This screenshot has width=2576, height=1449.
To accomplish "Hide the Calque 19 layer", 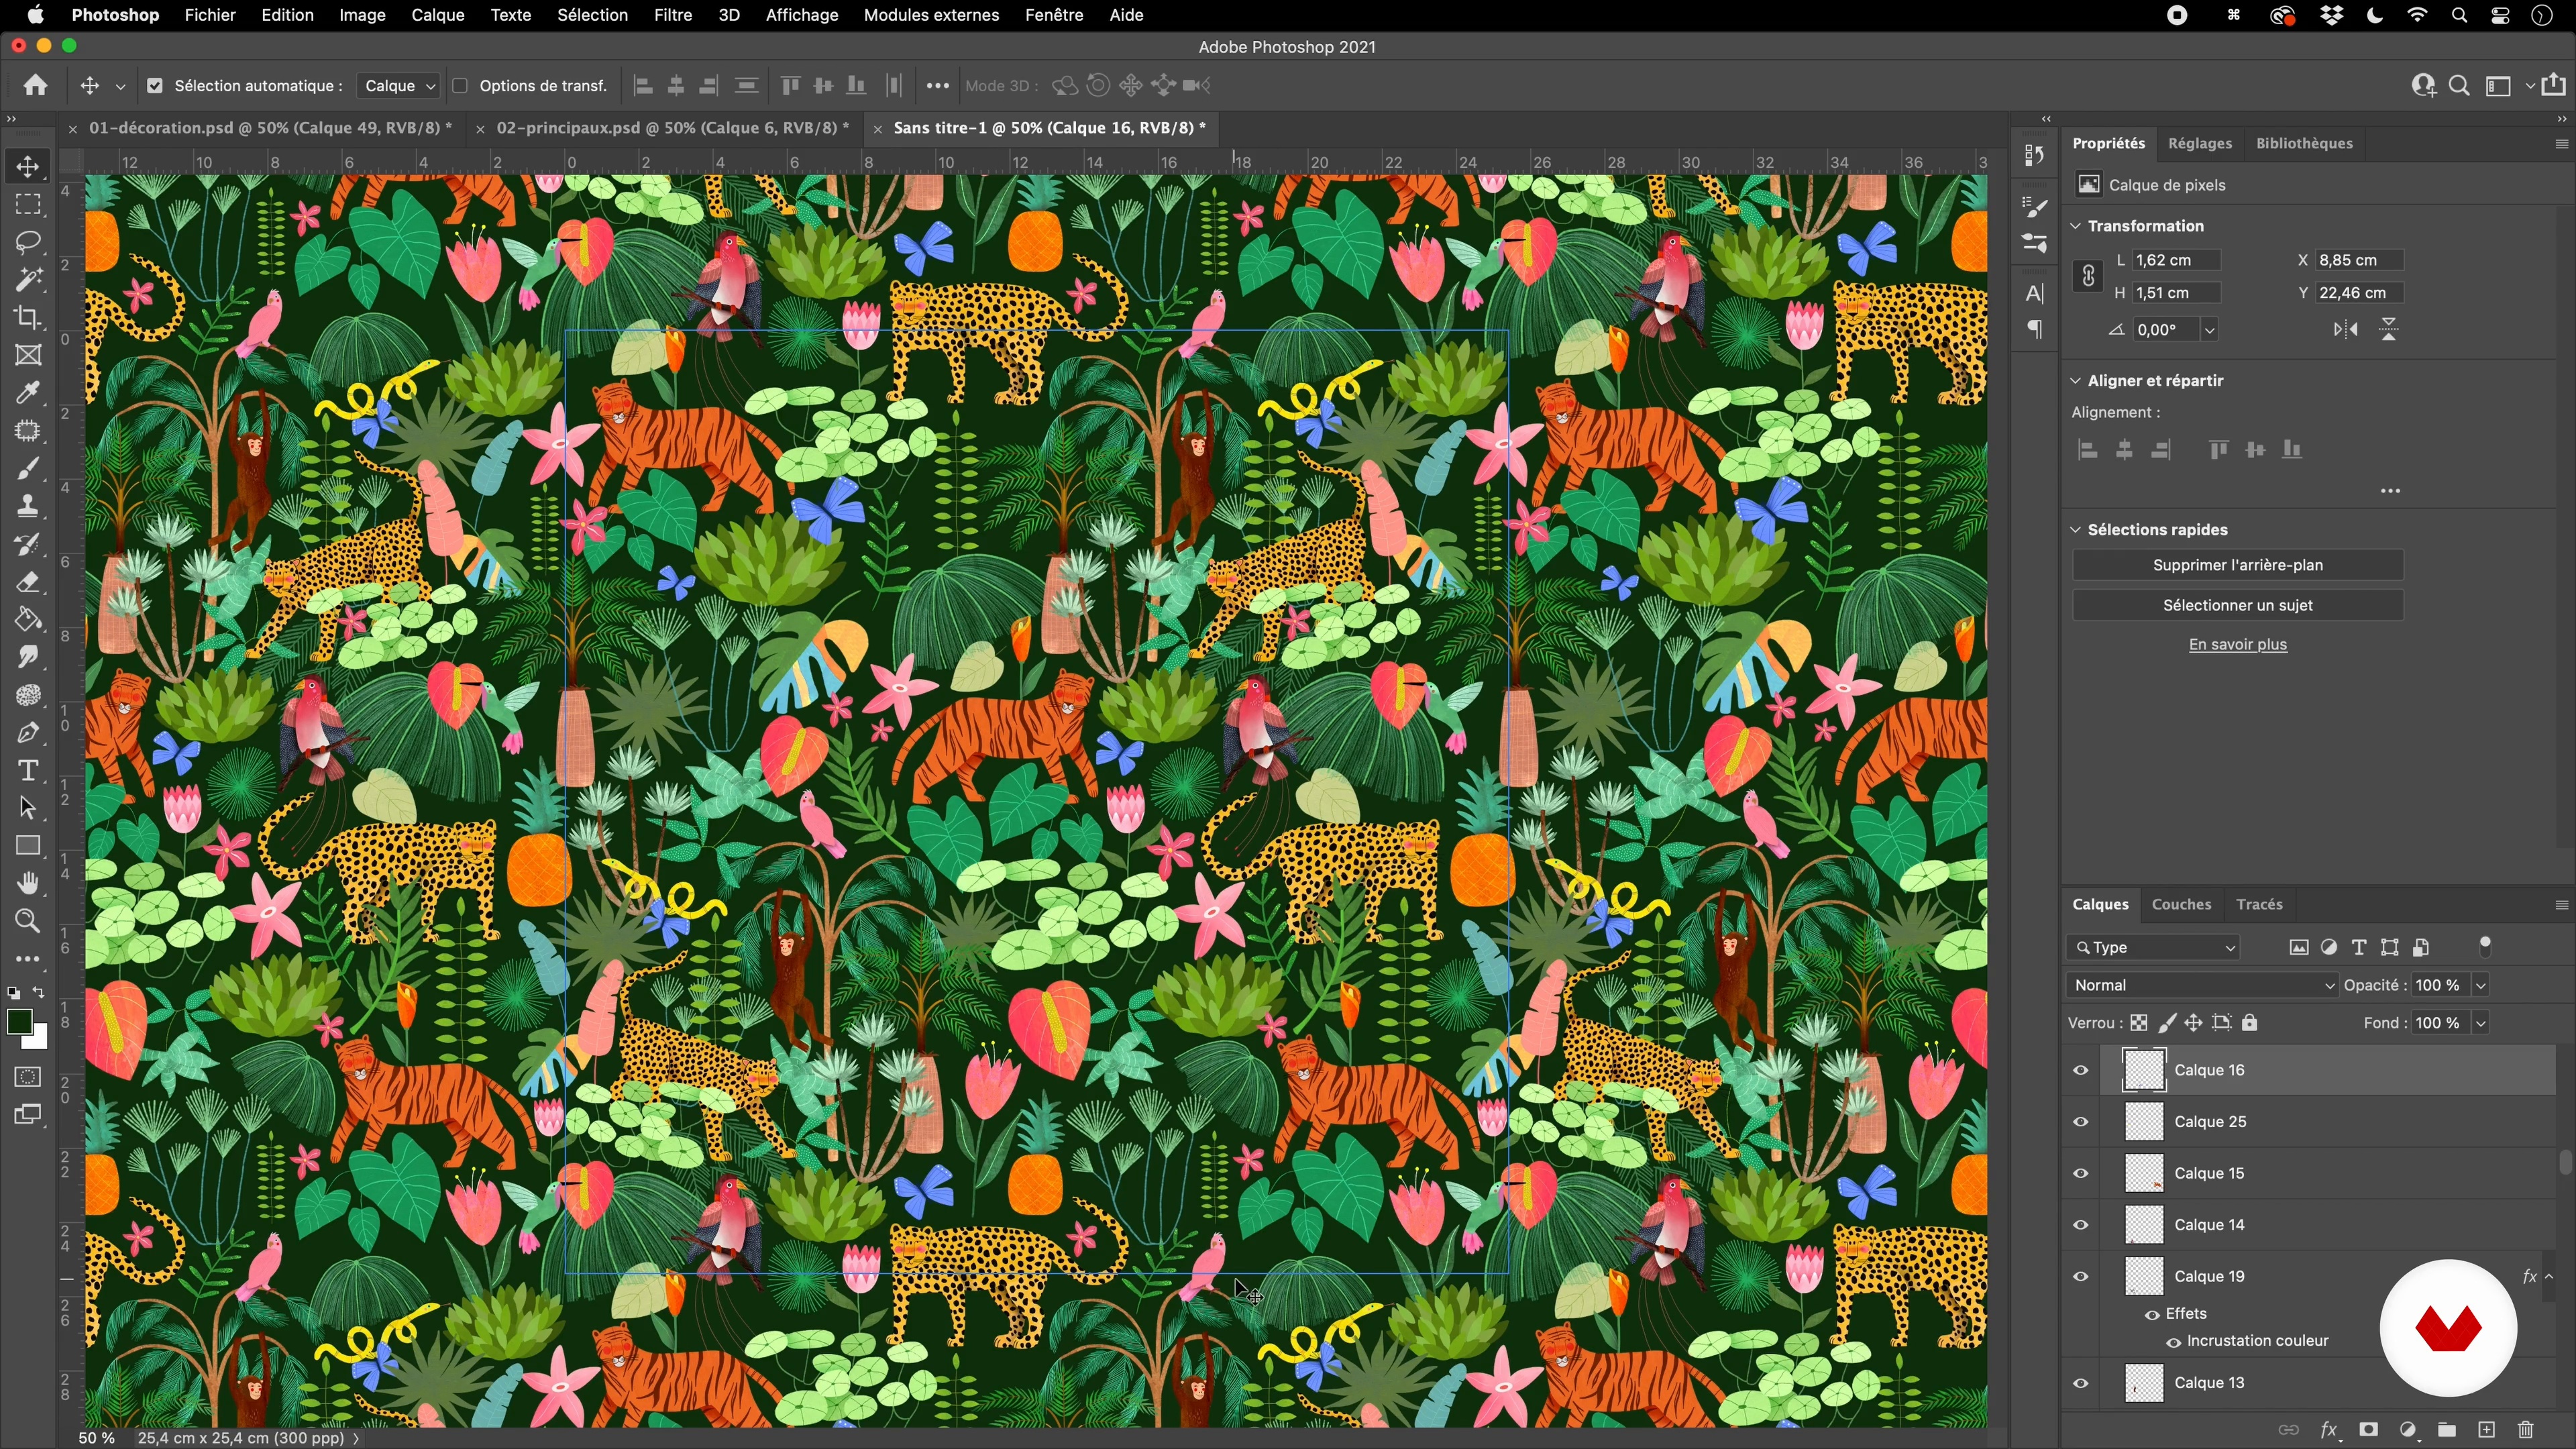I will (x=2081, y=1277).
